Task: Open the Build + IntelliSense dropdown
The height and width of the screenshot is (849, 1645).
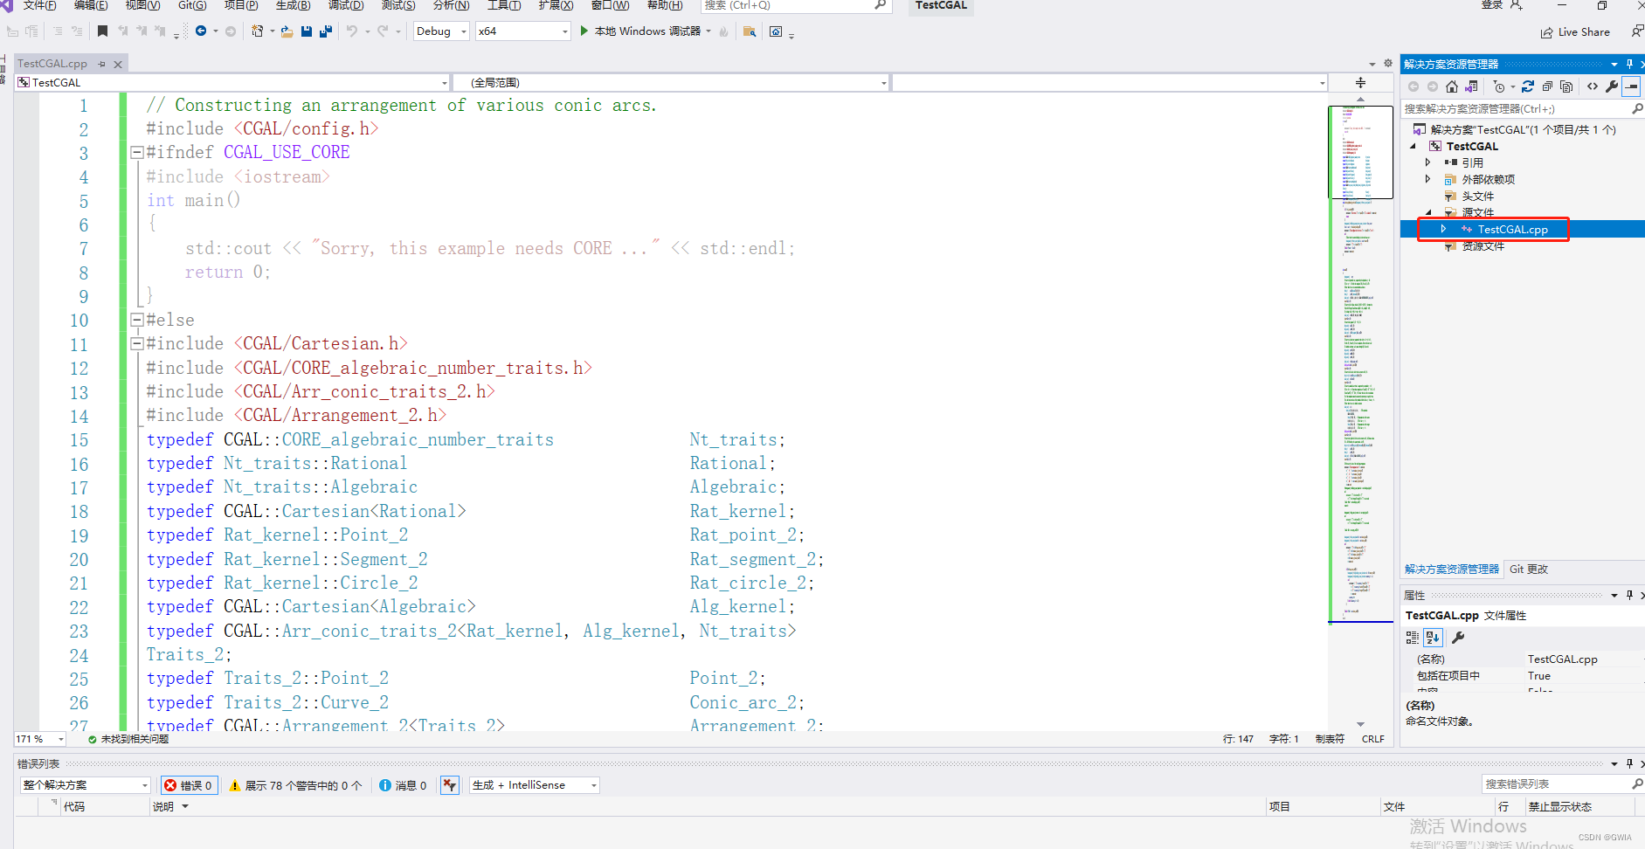Action: [535, 785]
